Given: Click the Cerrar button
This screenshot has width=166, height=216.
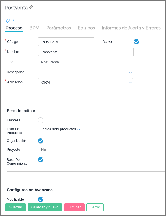Looking at the screenshot, I should tap(95, 207).
